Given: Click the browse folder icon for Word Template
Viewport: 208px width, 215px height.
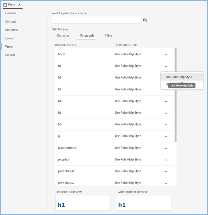Looking at the screenshot, I should (x=145, y=20).
